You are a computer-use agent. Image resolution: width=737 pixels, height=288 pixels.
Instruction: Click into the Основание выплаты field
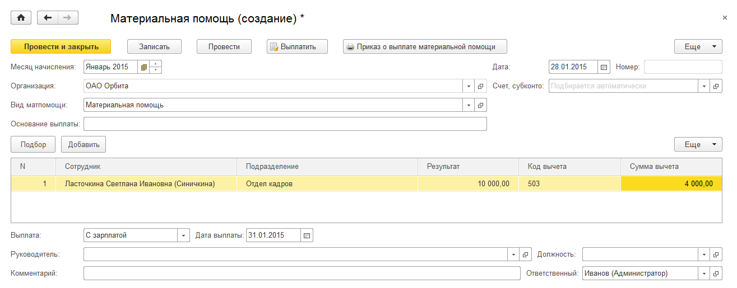285,124
